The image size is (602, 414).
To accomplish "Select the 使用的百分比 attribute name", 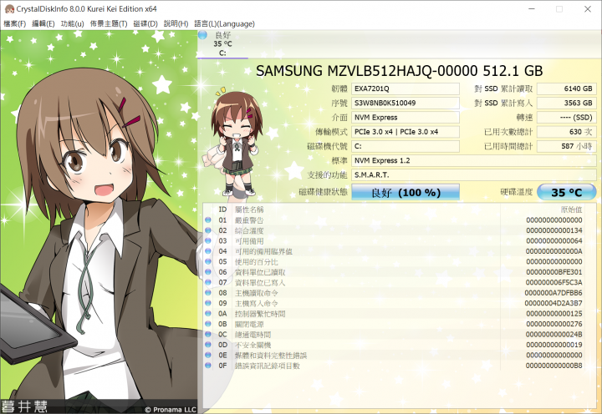I will (x=257, y=261).
